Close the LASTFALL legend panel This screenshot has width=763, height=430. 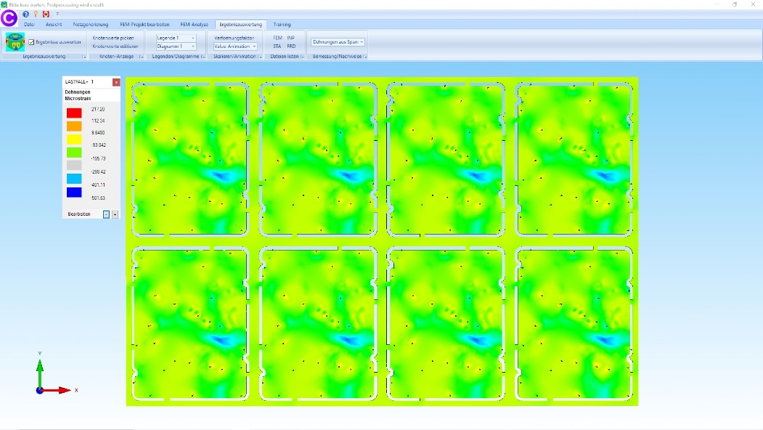point(116,82)
